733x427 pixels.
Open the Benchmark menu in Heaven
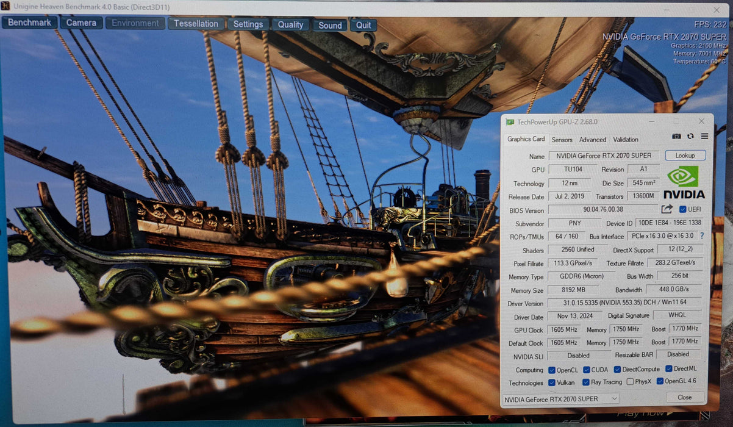pyautogui.click(x=30, y=23)
